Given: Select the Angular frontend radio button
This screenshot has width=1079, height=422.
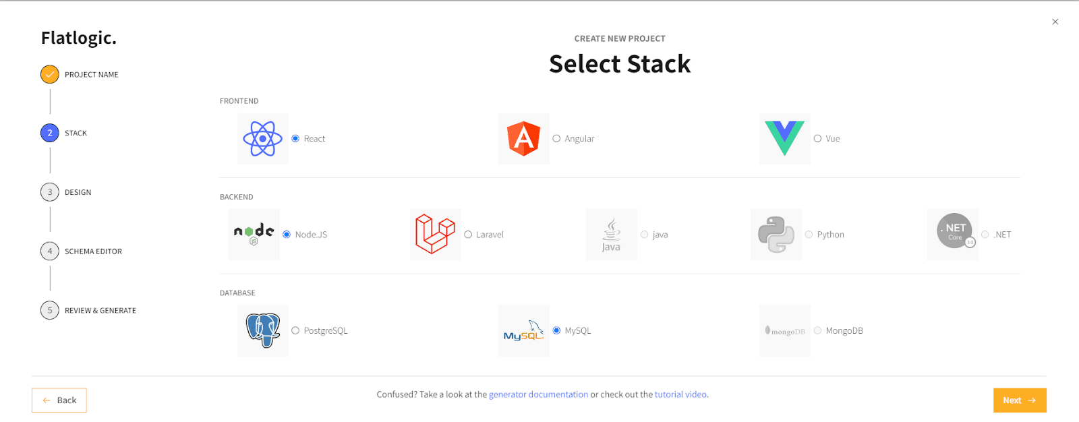Looking at the screenshot, I should point(556,139).
